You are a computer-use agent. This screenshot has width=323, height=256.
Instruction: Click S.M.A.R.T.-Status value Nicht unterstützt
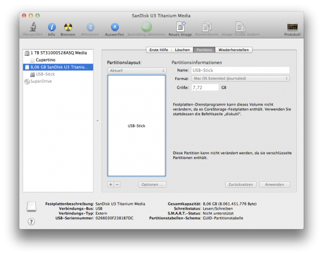pos(218,213)
